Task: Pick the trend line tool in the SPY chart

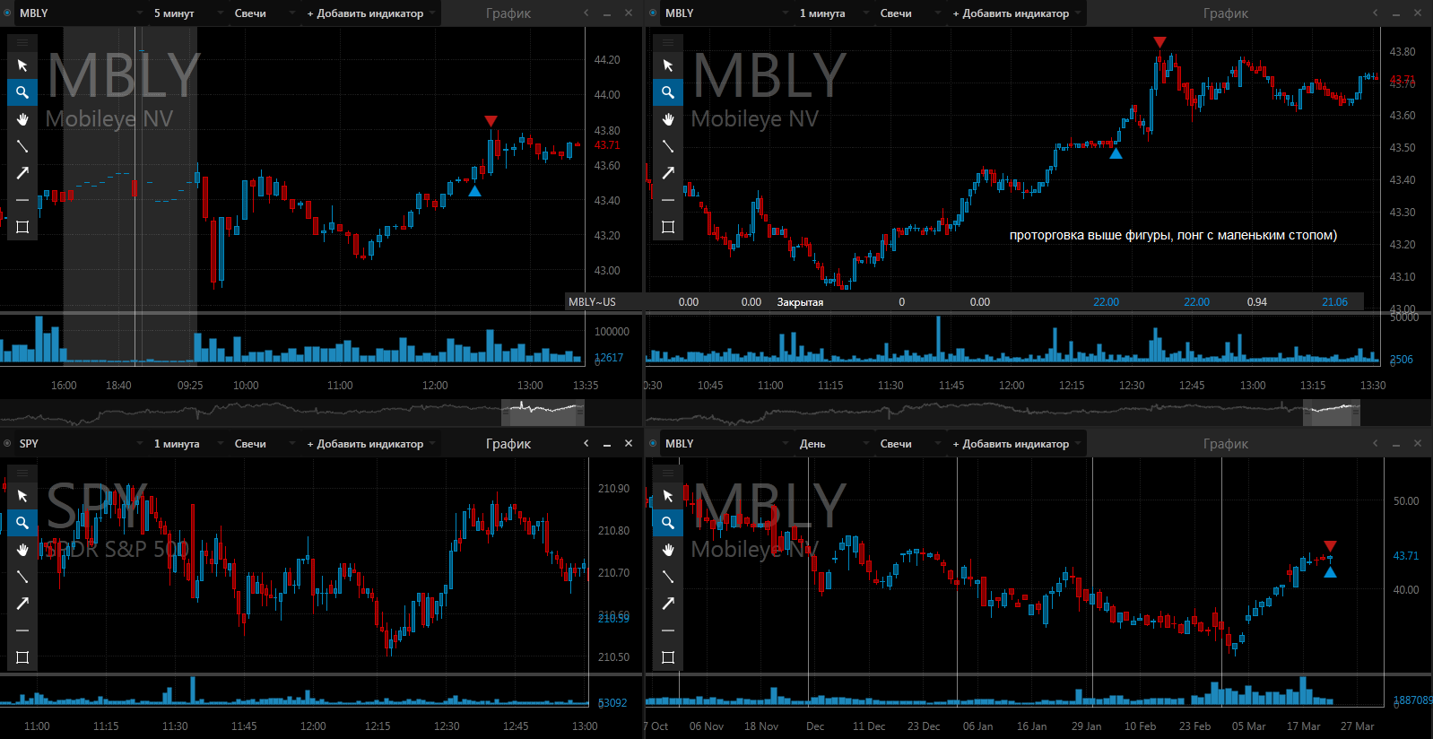Action: click(x=22, y=577)
